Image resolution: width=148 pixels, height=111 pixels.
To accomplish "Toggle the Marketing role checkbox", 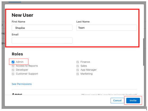I will 78,74.
